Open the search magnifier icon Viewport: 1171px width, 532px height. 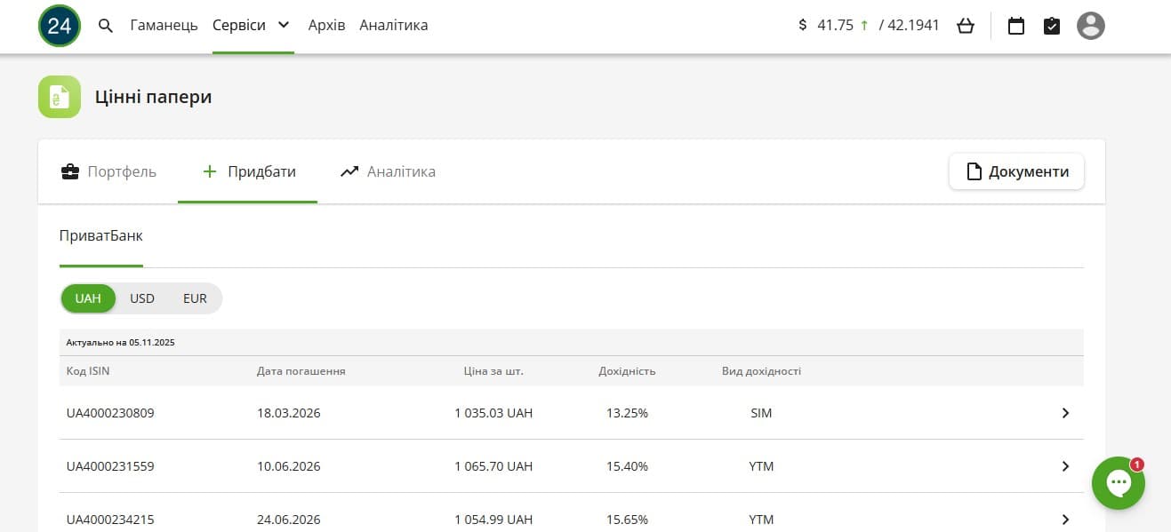(106, 26)
